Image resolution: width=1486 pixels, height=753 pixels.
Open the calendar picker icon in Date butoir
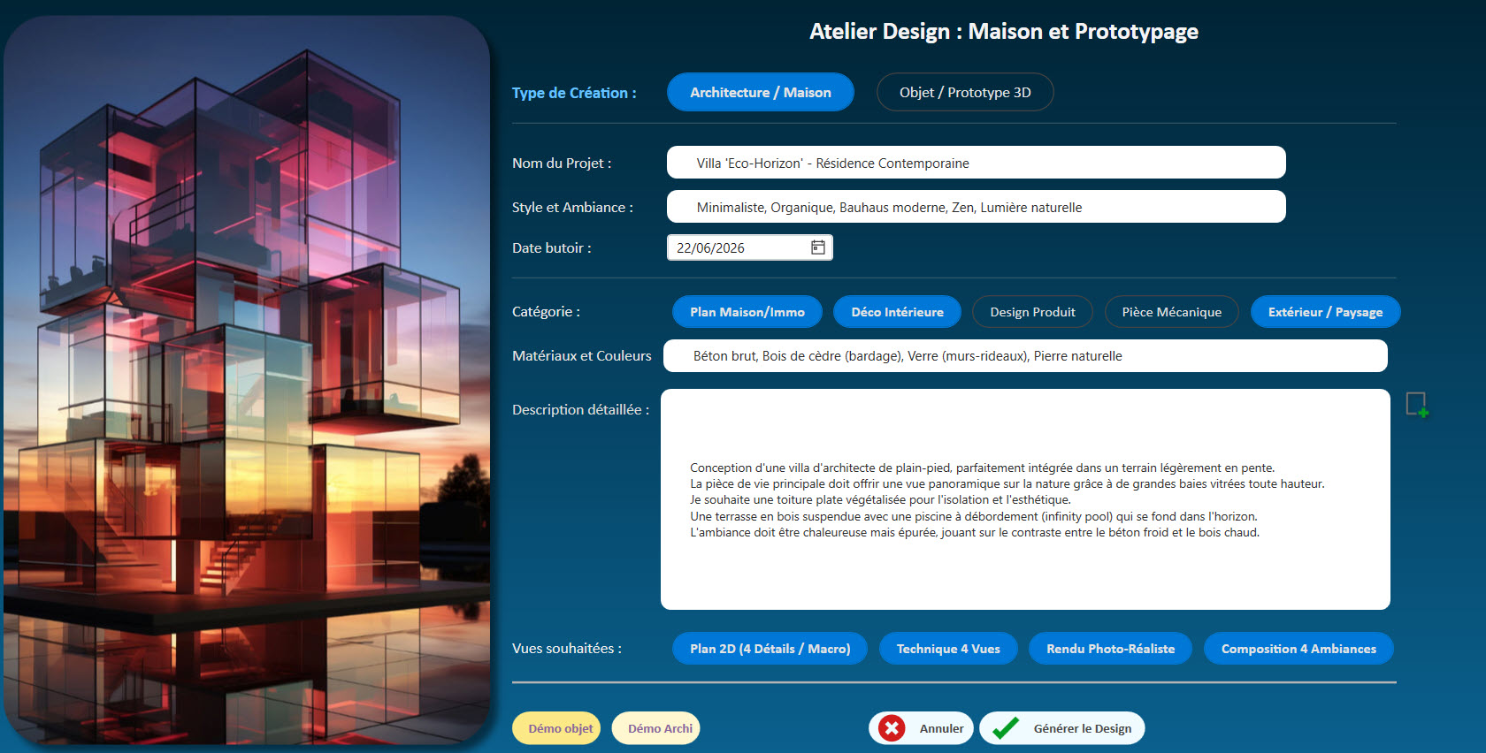coord(818,247)
